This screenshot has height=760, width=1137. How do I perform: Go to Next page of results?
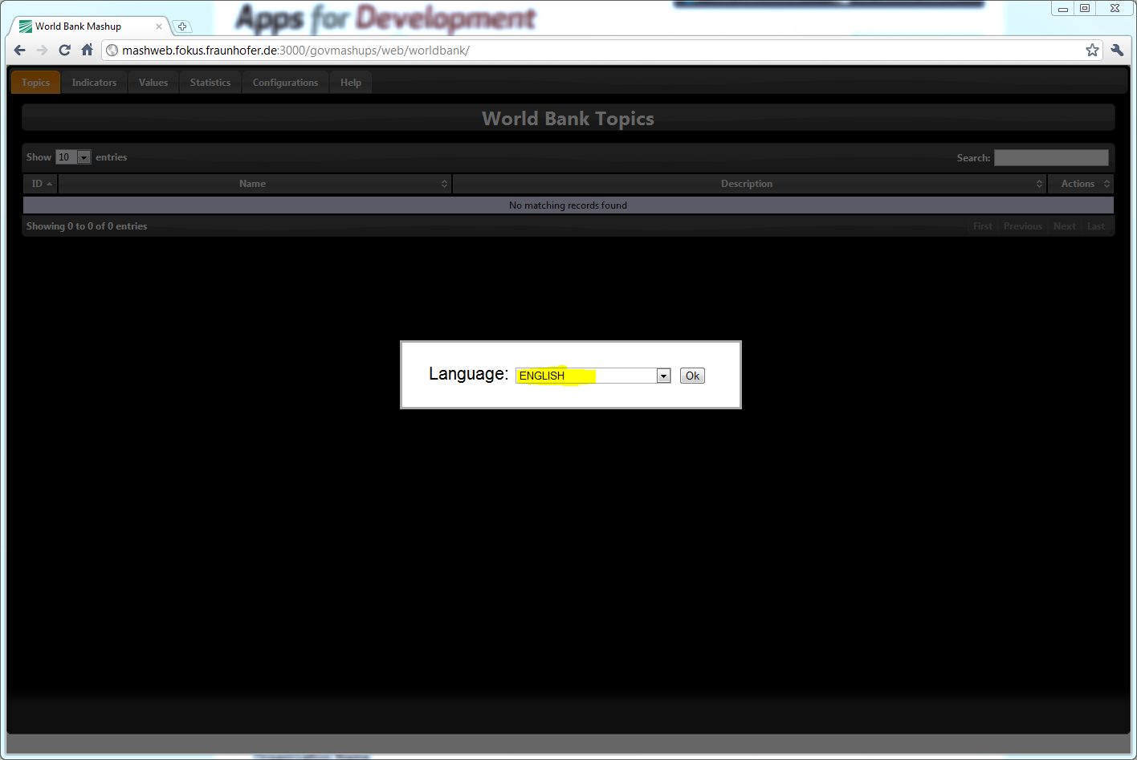[1065, 226]
